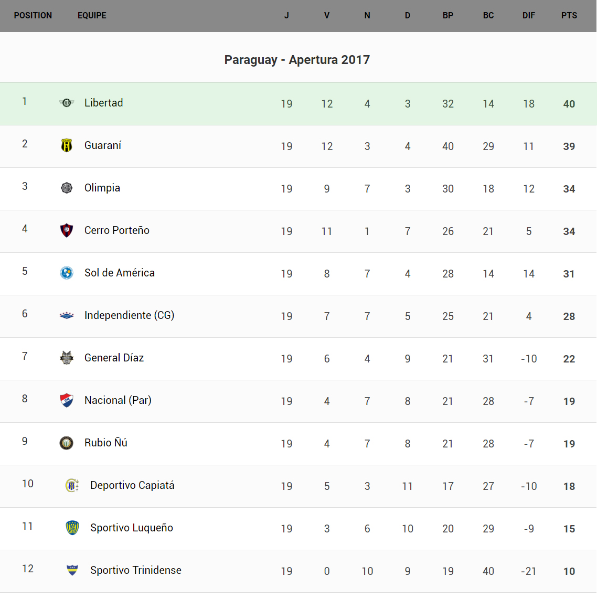The width and height of the screenshot is (597, 598).
Task: Click the Sol de América logo
Action: (67, 273)
